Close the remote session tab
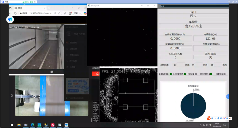 [35, 2]
